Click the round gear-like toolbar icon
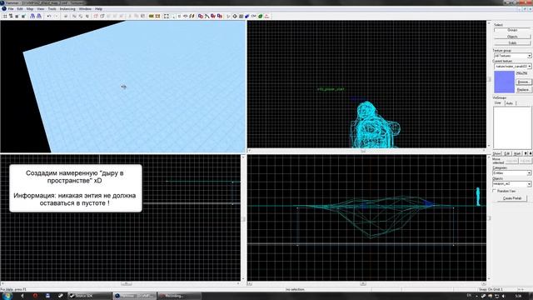Viewport: 533px width, 300px height. coord(235,16)
